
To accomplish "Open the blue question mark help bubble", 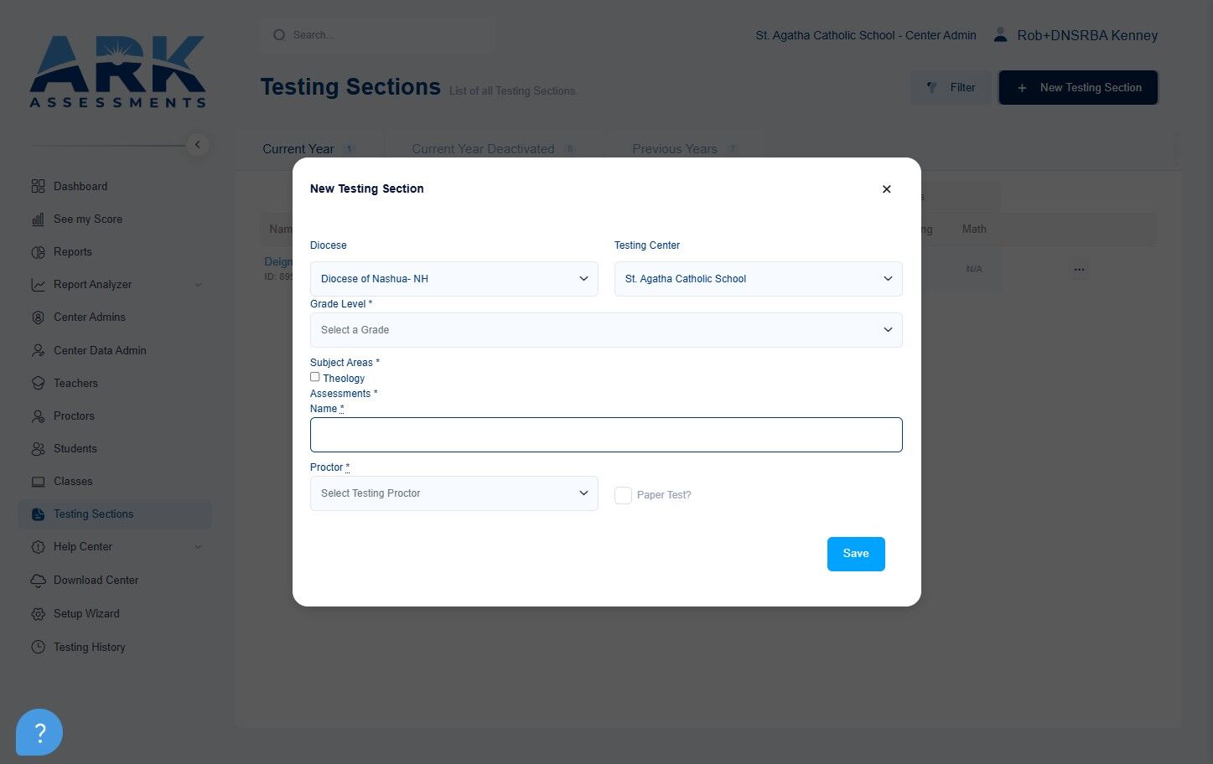I will (x=39, y=732).
